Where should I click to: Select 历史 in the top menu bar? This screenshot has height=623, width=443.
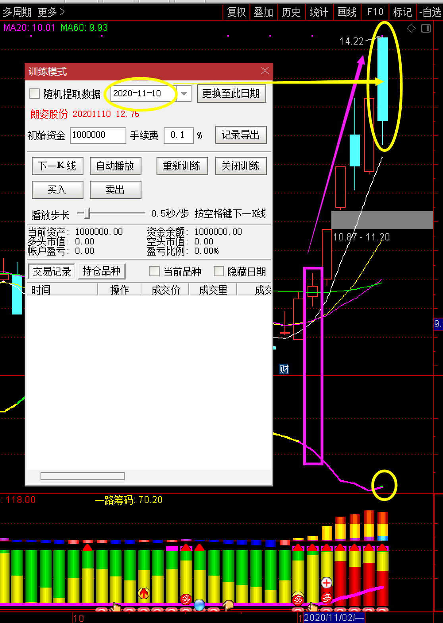291,12
